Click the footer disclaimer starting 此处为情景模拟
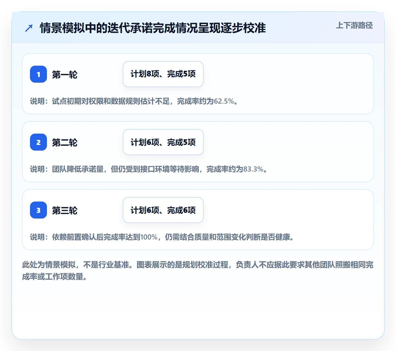Image resolution: width=396 pixels, height=351 pixels. [198, 271]
